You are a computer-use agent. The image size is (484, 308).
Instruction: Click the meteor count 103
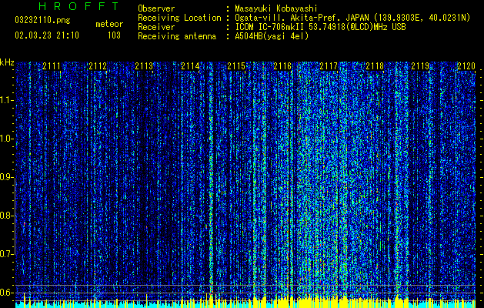pos(114,35)
